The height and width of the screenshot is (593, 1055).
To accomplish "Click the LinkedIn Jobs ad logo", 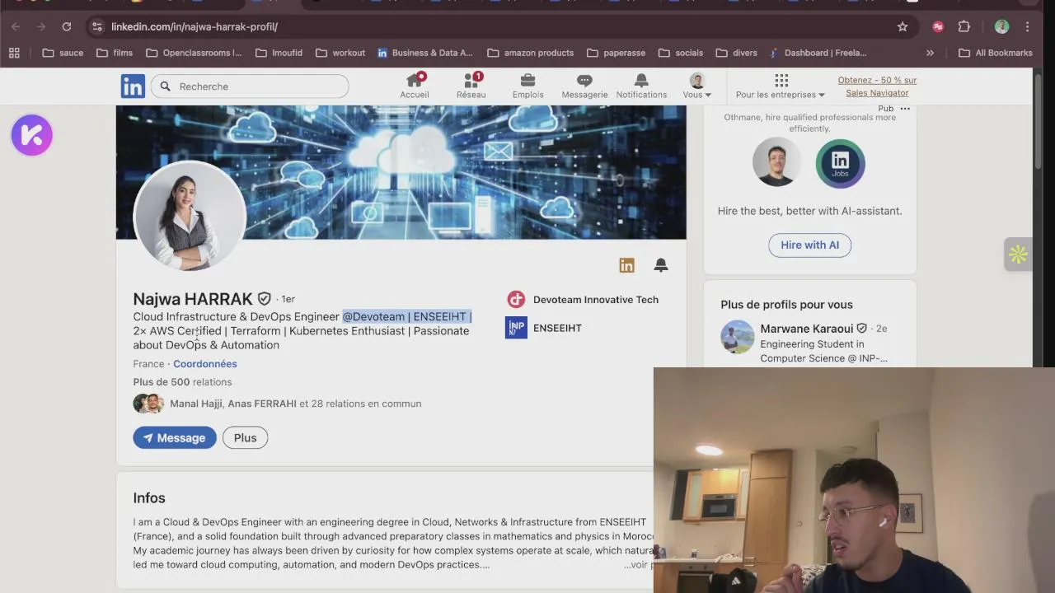I will (840, 163).
